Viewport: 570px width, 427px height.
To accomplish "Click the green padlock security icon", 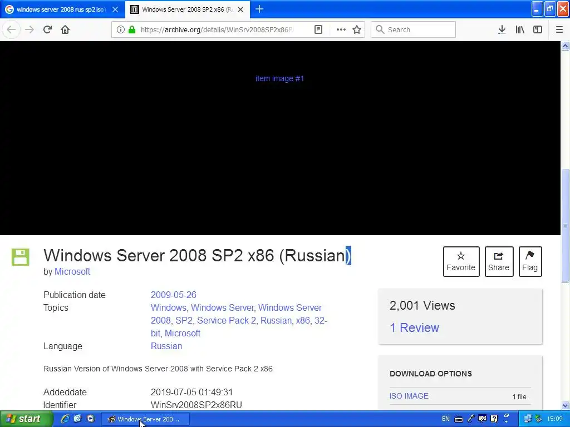I will (132, 29).
